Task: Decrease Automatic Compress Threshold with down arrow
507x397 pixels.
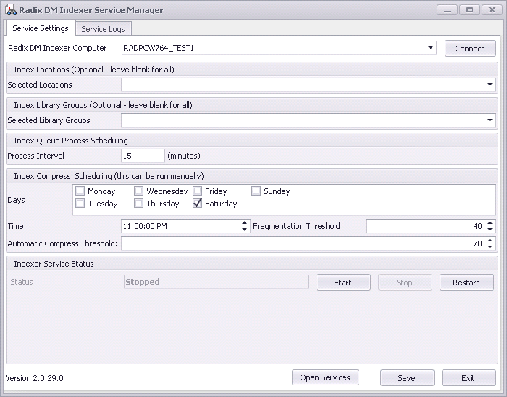Action: [x=490, y=246]
